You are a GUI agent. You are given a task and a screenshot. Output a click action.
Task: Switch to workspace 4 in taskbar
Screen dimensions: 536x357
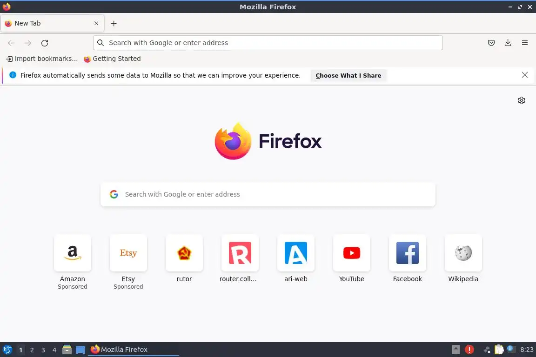[x=54, y=350]
